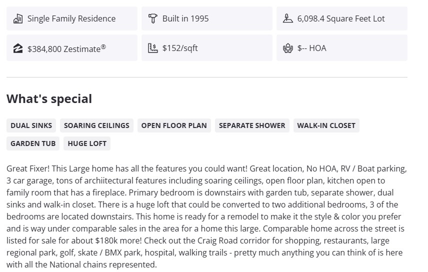Click the 6,098.4 Square Feet Lot card

click(x=341, y=19)
